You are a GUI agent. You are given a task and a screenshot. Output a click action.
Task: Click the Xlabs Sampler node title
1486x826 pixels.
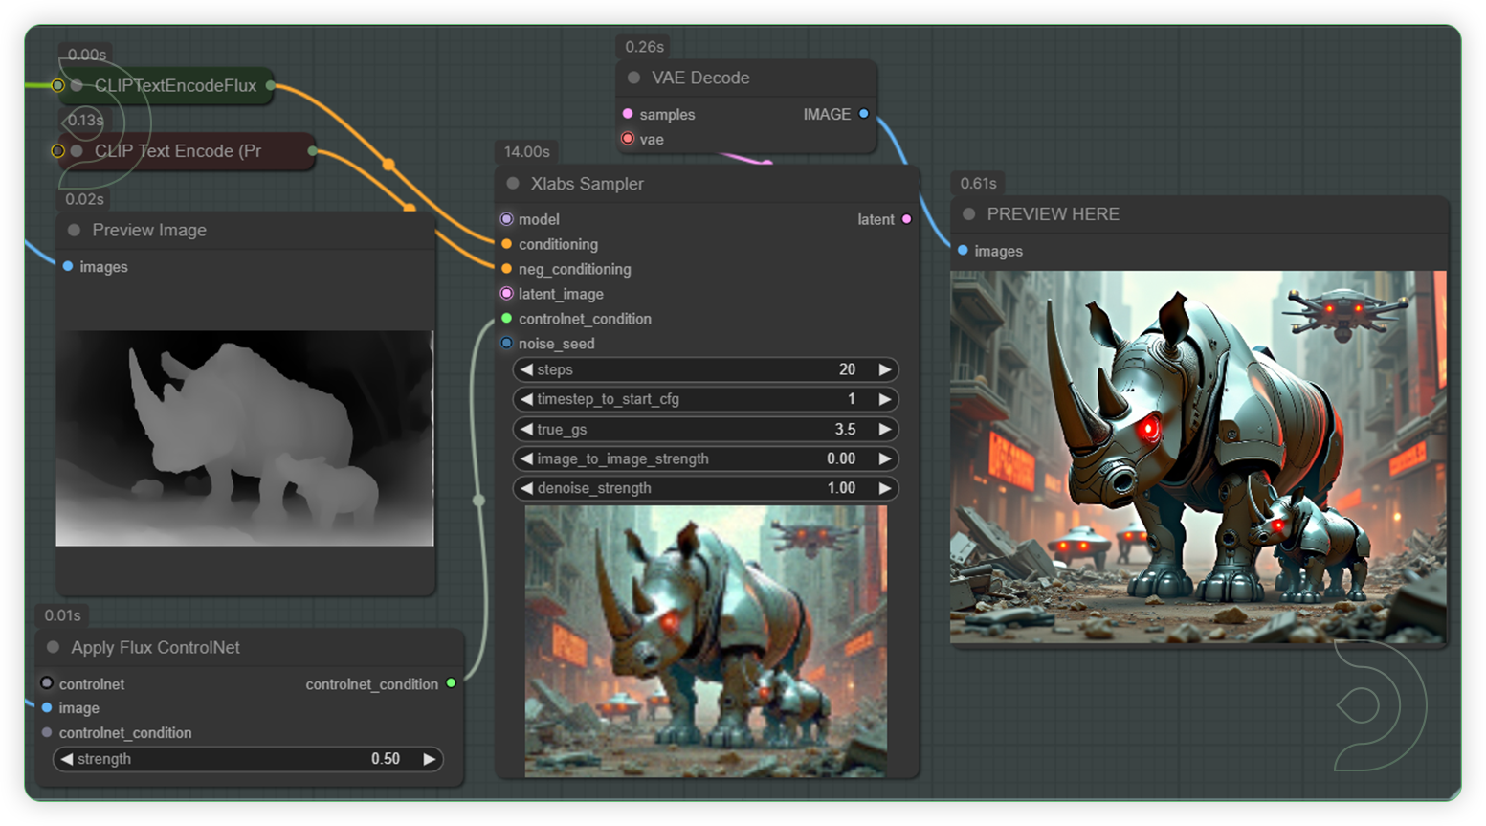tap(588, 184)
